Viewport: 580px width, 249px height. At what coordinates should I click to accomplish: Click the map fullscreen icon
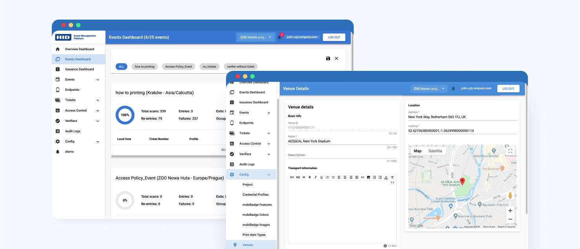click(x=510, y=151)
